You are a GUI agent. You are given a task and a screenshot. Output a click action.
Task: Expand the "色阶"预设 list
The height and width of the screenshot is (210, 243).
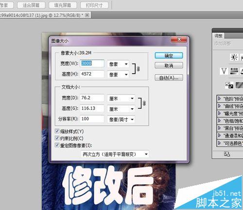click(x=220, y=98)
